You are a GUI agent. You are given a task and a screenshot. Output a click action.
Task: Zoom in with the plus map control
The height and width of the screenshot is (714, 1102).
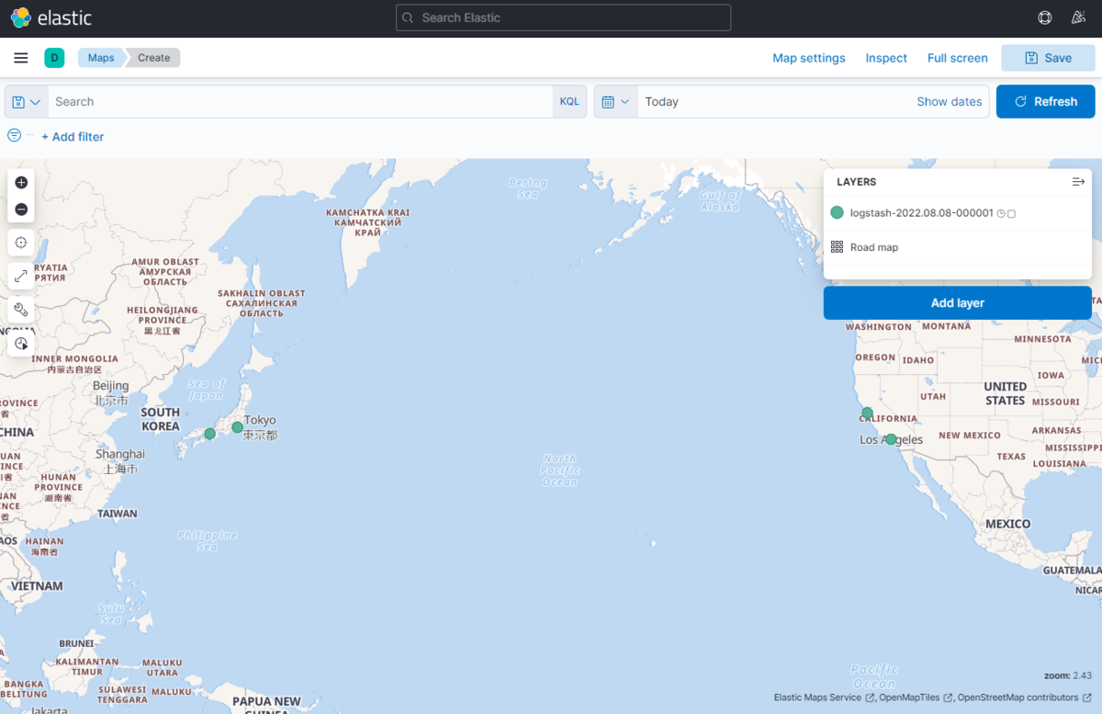click(x=21, y=183)
